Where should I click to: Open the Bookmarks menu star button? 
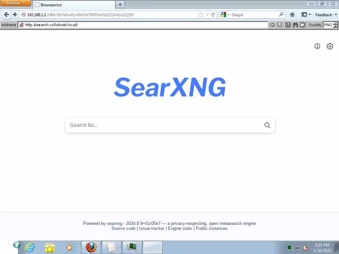[306, 15]
